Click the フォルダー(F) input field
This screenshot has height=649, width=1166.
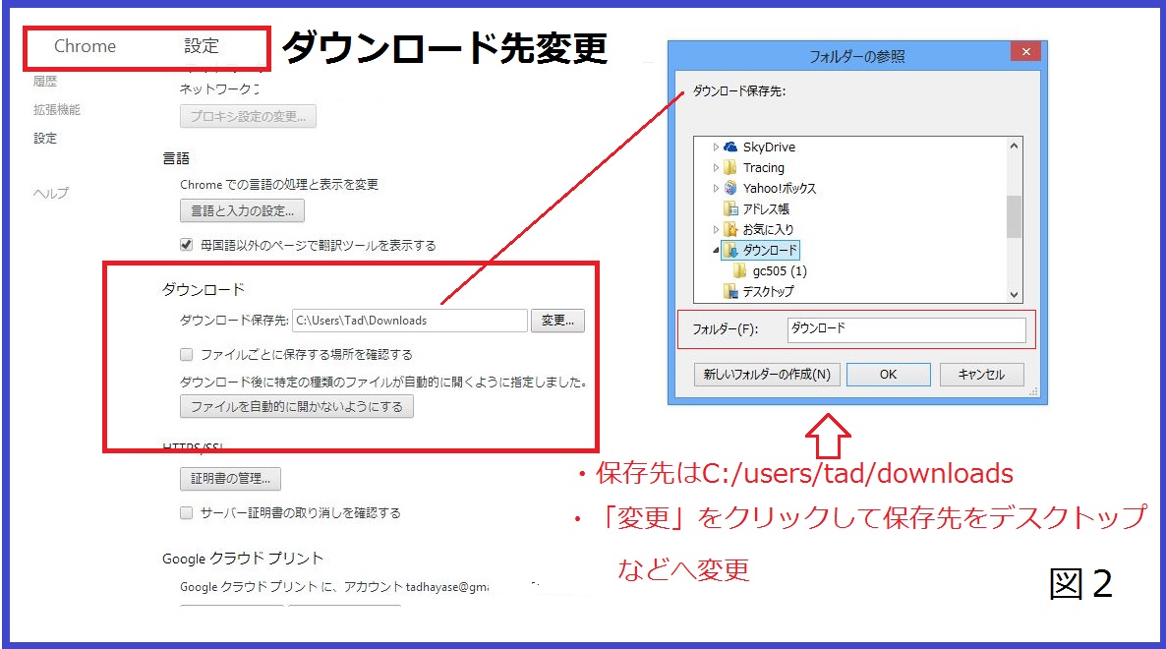pyautogui.click(x=906, y=329)
